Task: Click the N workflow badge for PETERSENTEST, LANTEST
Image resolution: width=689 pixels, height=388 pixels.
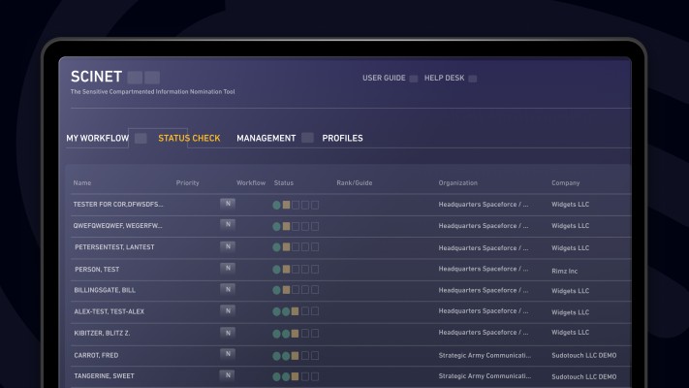Action: (x=228, y=246)
